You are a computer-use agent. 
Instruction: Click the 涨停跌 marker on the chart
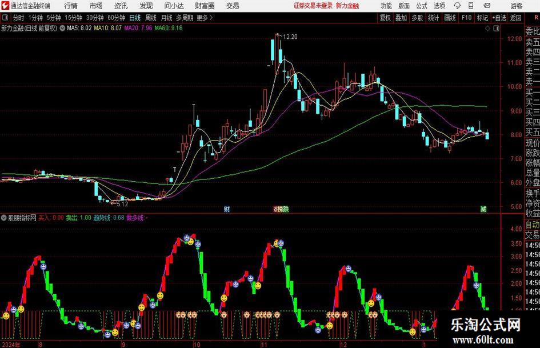(281, 209)
